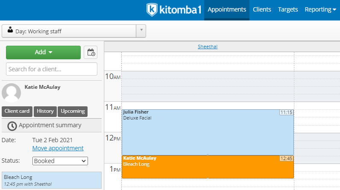Click the resize handle below Bleach Long appointment

(x=208, y=178)
